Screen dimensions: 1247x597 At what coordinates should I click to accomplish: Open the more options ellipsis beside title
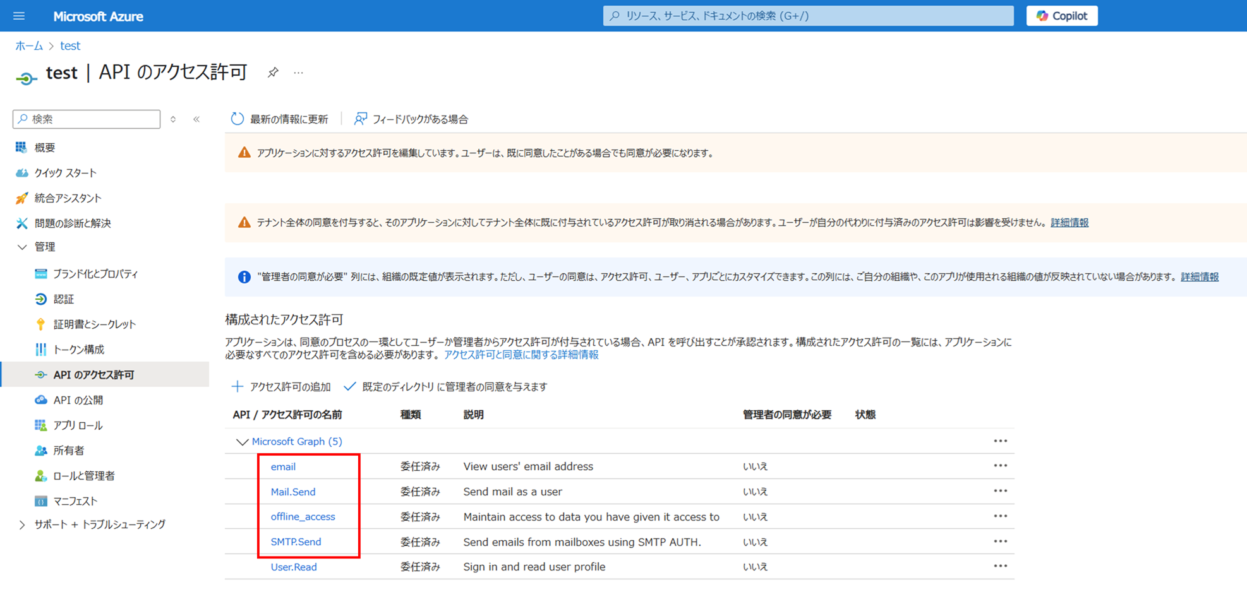[299, 73]
